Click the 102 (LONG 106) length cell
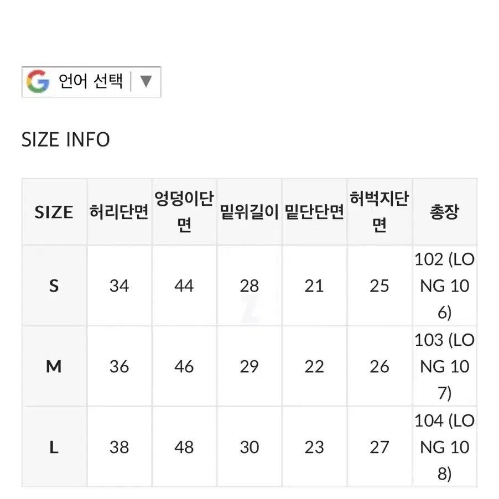 445,285
